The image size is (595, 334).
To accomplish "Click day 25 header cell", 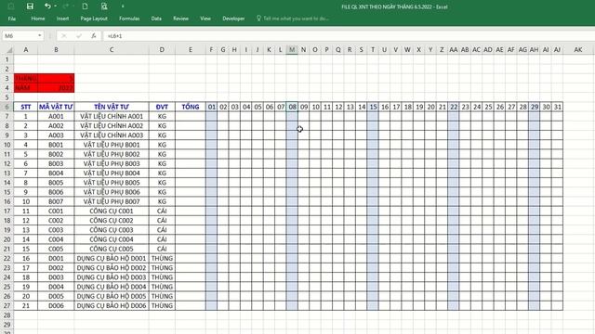I will coord(488,107).
